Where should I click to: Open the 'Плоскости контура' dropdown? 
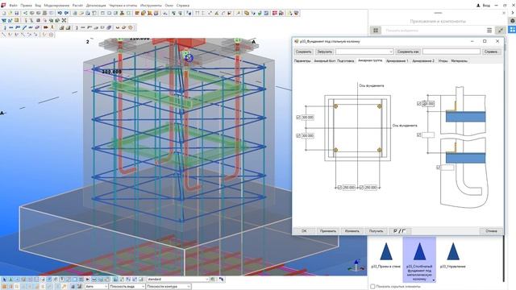169,287
